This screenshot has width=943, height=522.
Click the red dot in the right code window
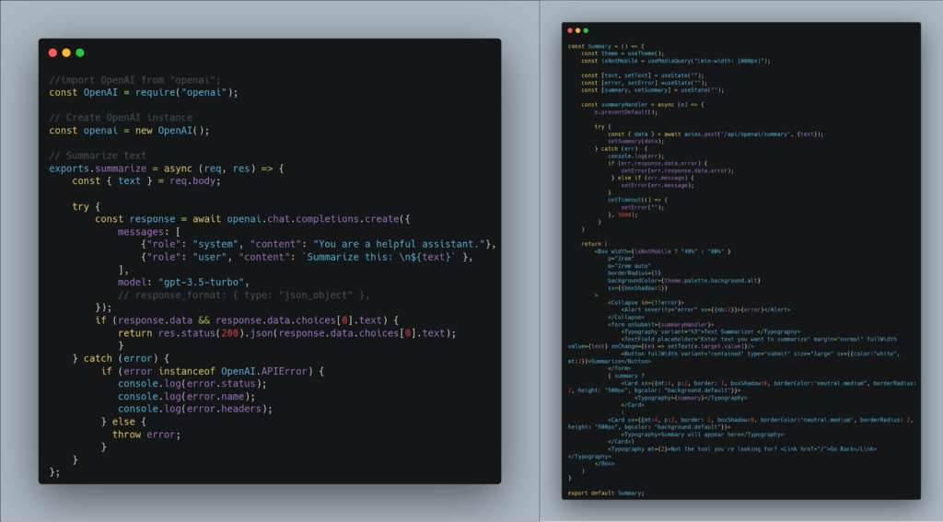[x=571, y=30]
